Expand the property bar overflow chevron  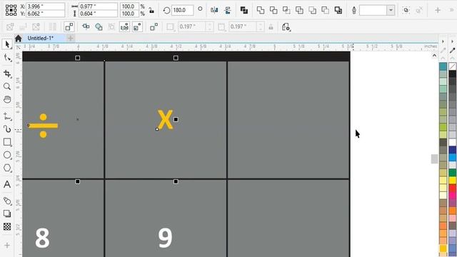click(452, 10)
